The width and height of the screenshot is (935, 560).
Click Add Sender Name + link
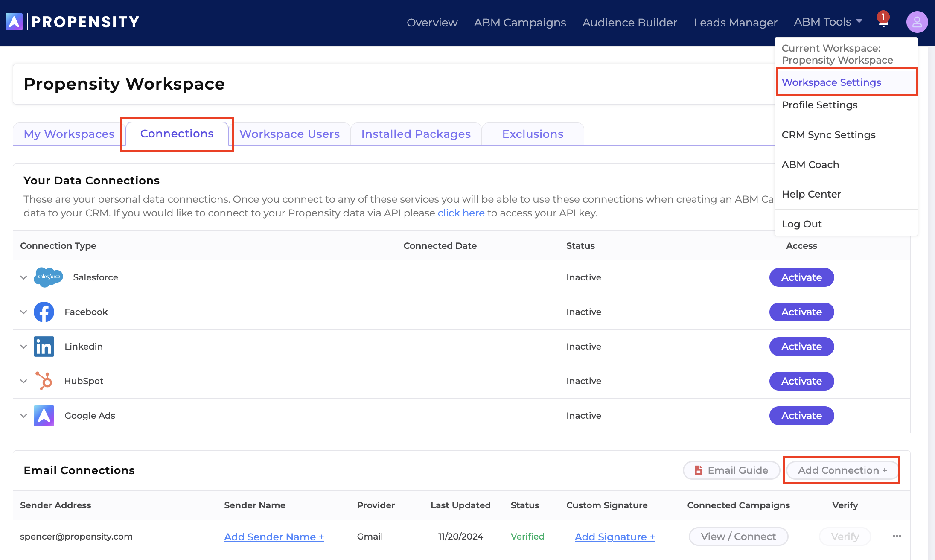coord(274,537)
